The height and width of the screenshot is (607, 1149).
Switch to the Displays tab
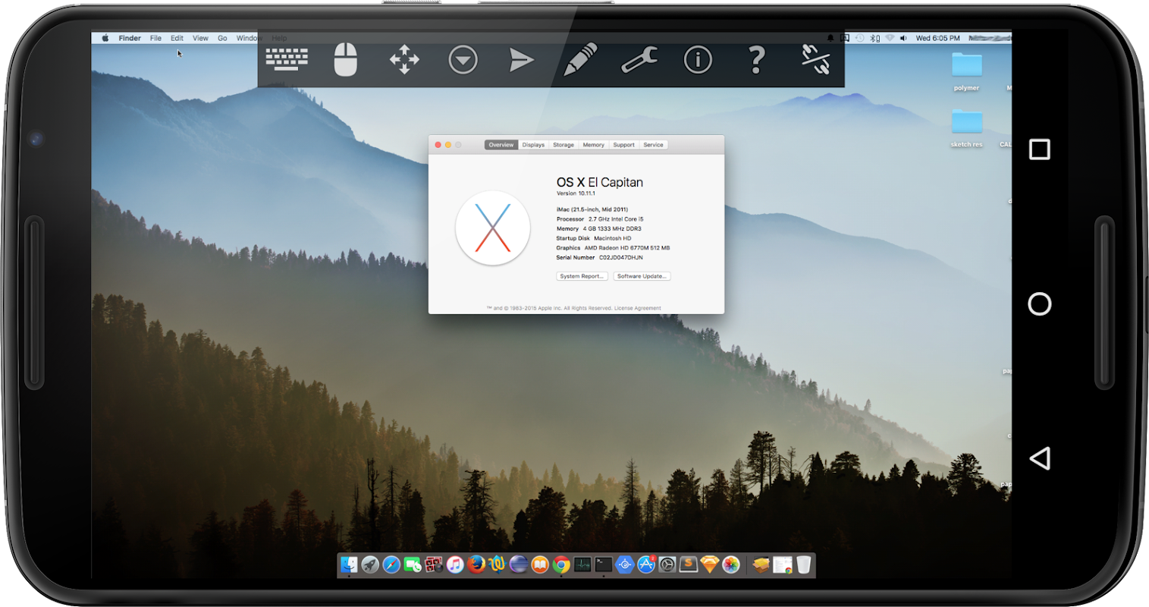(533, 145)
